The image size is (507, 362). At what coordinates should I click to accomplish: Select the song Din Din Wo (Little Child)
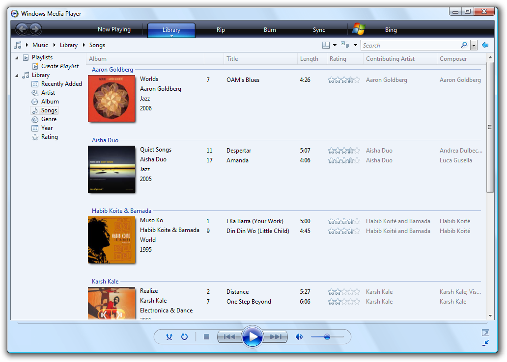(x=258, y=231)
